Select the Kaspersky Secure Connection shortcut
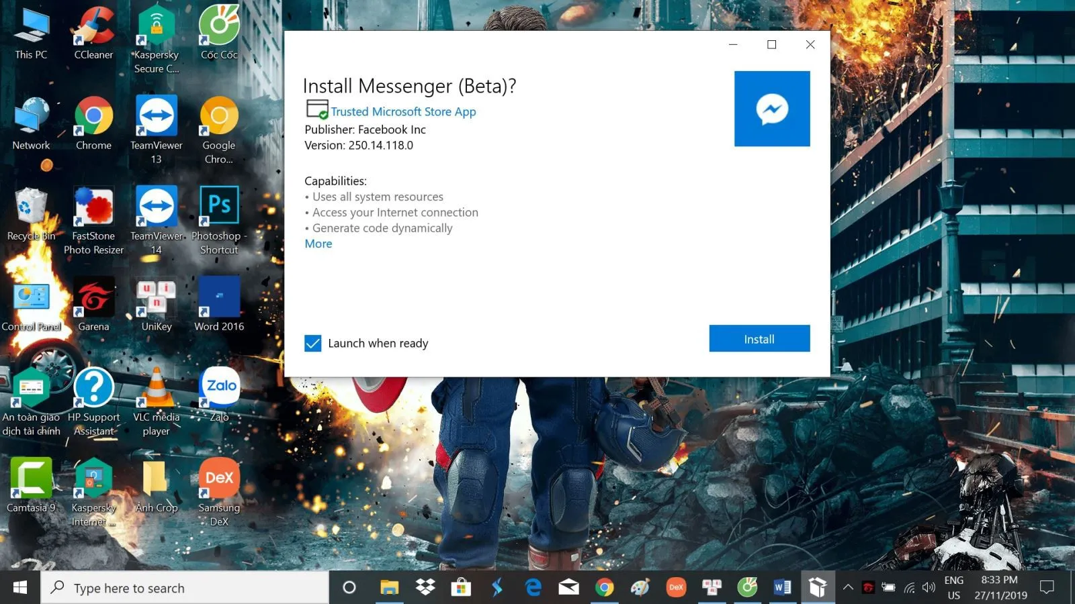The width and height of the screenshot is (1075, 604). pos(156,40)
